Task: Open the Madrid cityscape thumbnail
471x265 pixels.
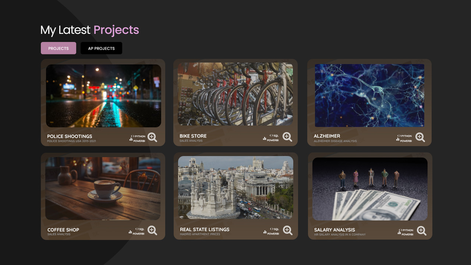Action: 235,187
